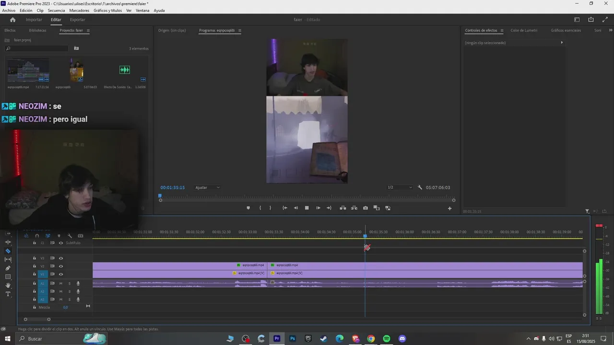Click the new bin icon in Project panel
The image size is (614, 345).
pos(76,48)
